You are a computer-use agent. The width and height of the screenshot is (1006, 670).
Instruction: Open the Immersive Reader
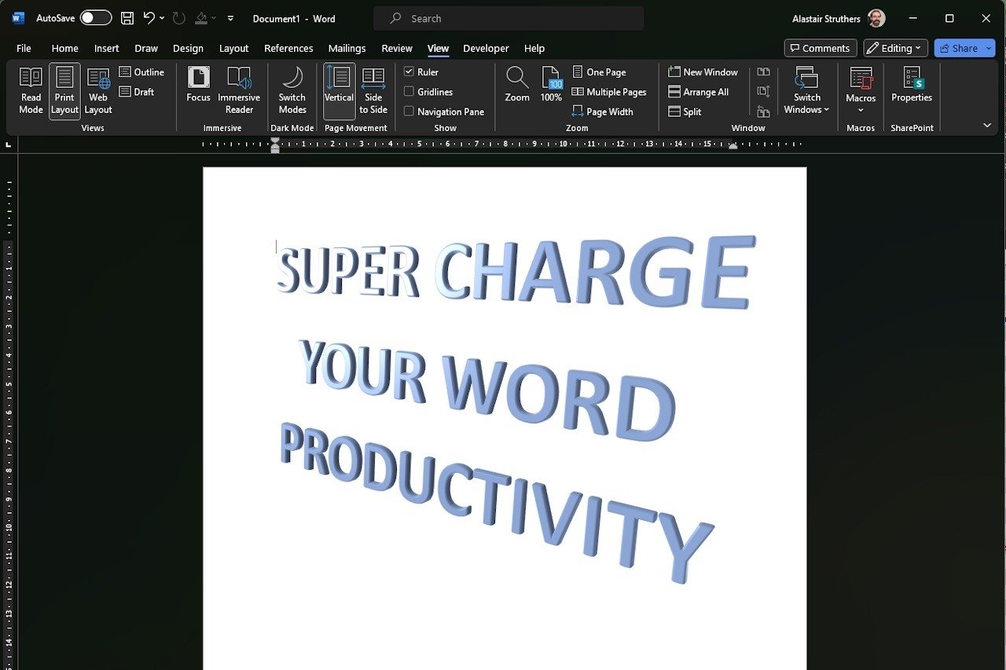point(239,90)
